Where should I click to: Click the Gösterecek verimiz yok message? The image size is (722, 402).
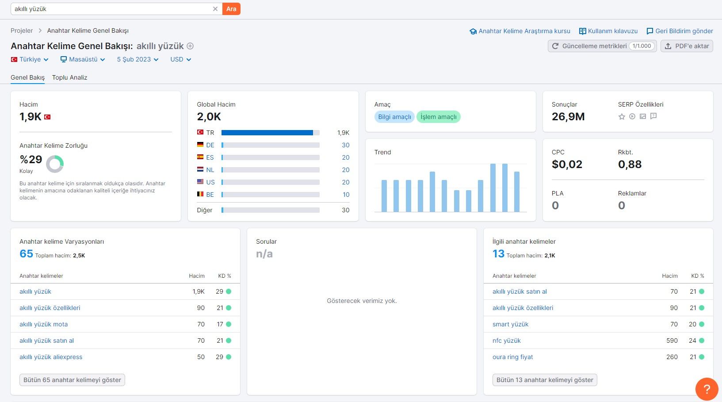pyautogui.click(x=362, y=301)
